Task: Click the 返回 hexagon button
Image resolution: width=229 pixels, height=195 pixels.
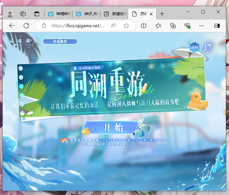Action: [x=194, y=47]
